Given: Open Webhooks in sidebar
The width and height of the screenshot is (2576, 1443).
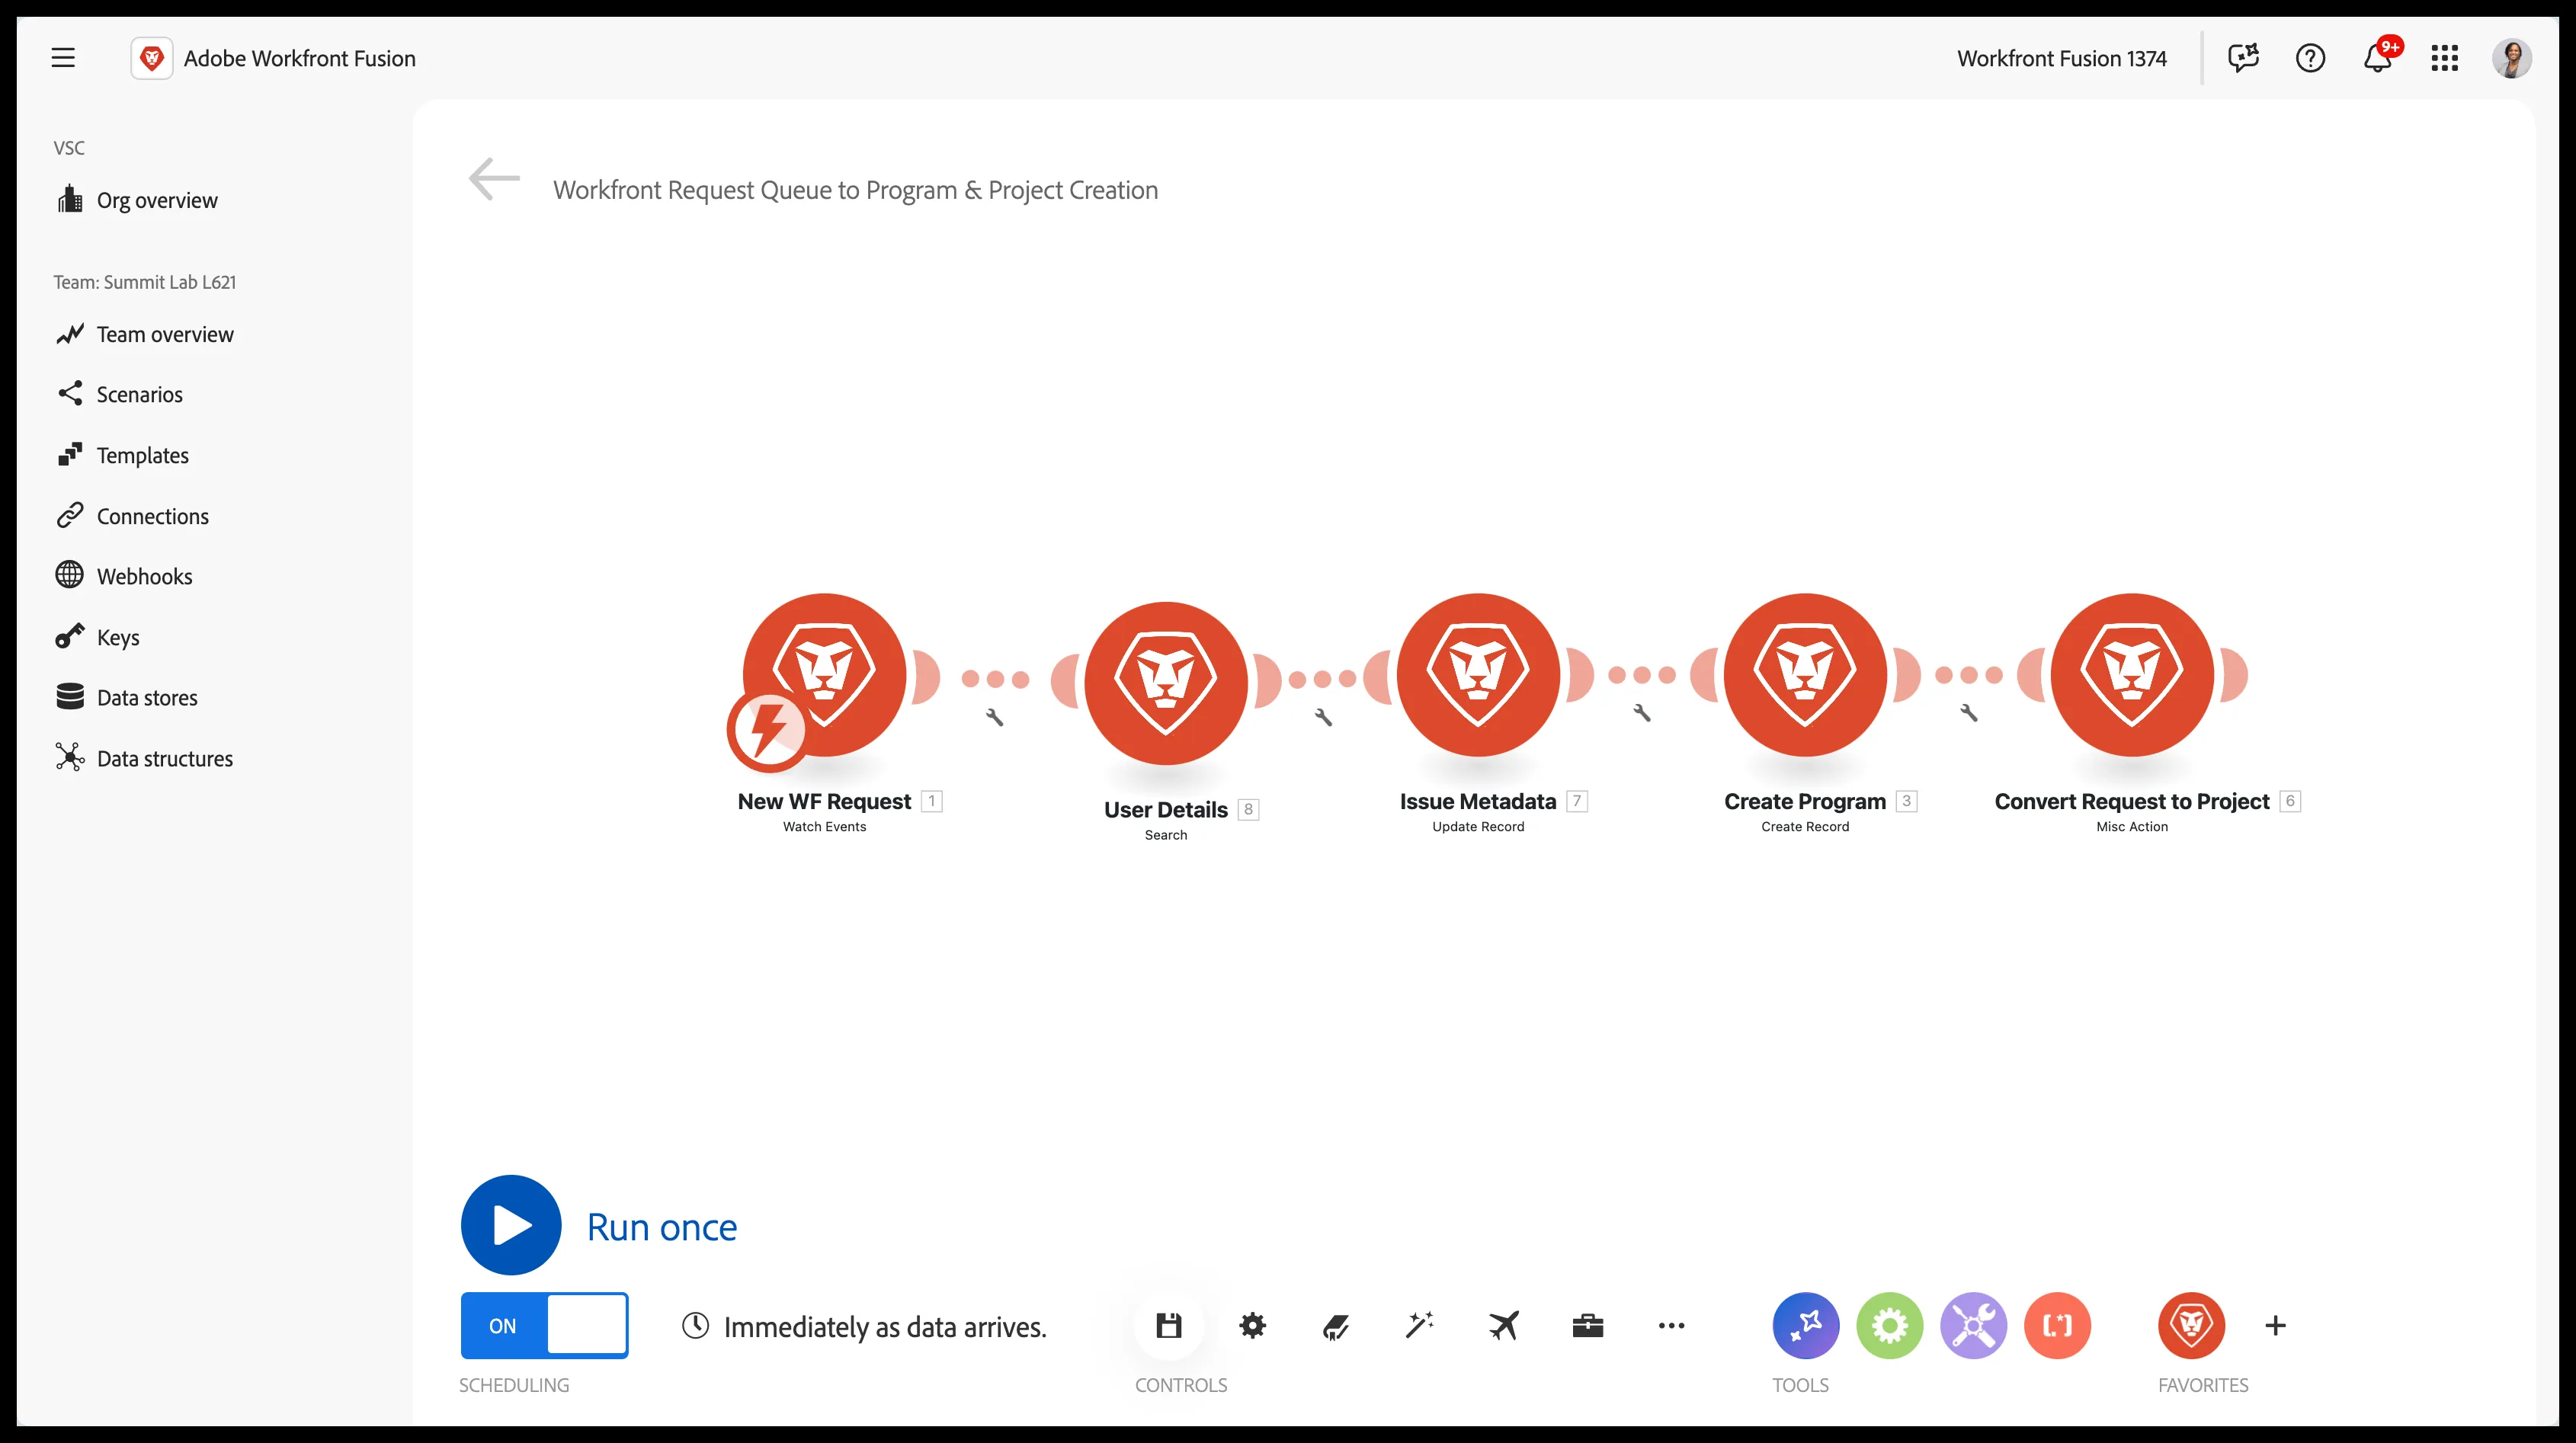Looking at the screenshot, I should tap(125, 576).
